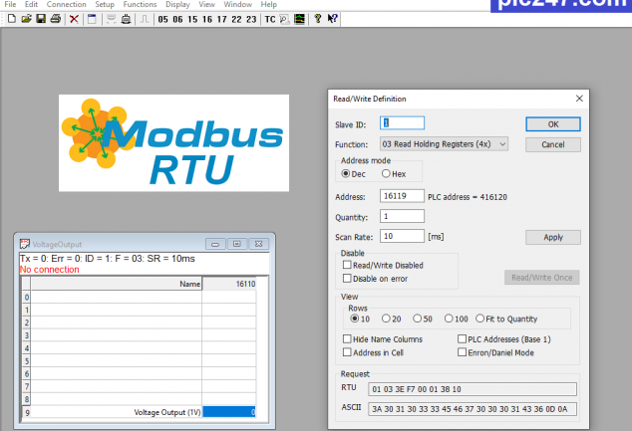Open the Setup menu

coord(105,4)
